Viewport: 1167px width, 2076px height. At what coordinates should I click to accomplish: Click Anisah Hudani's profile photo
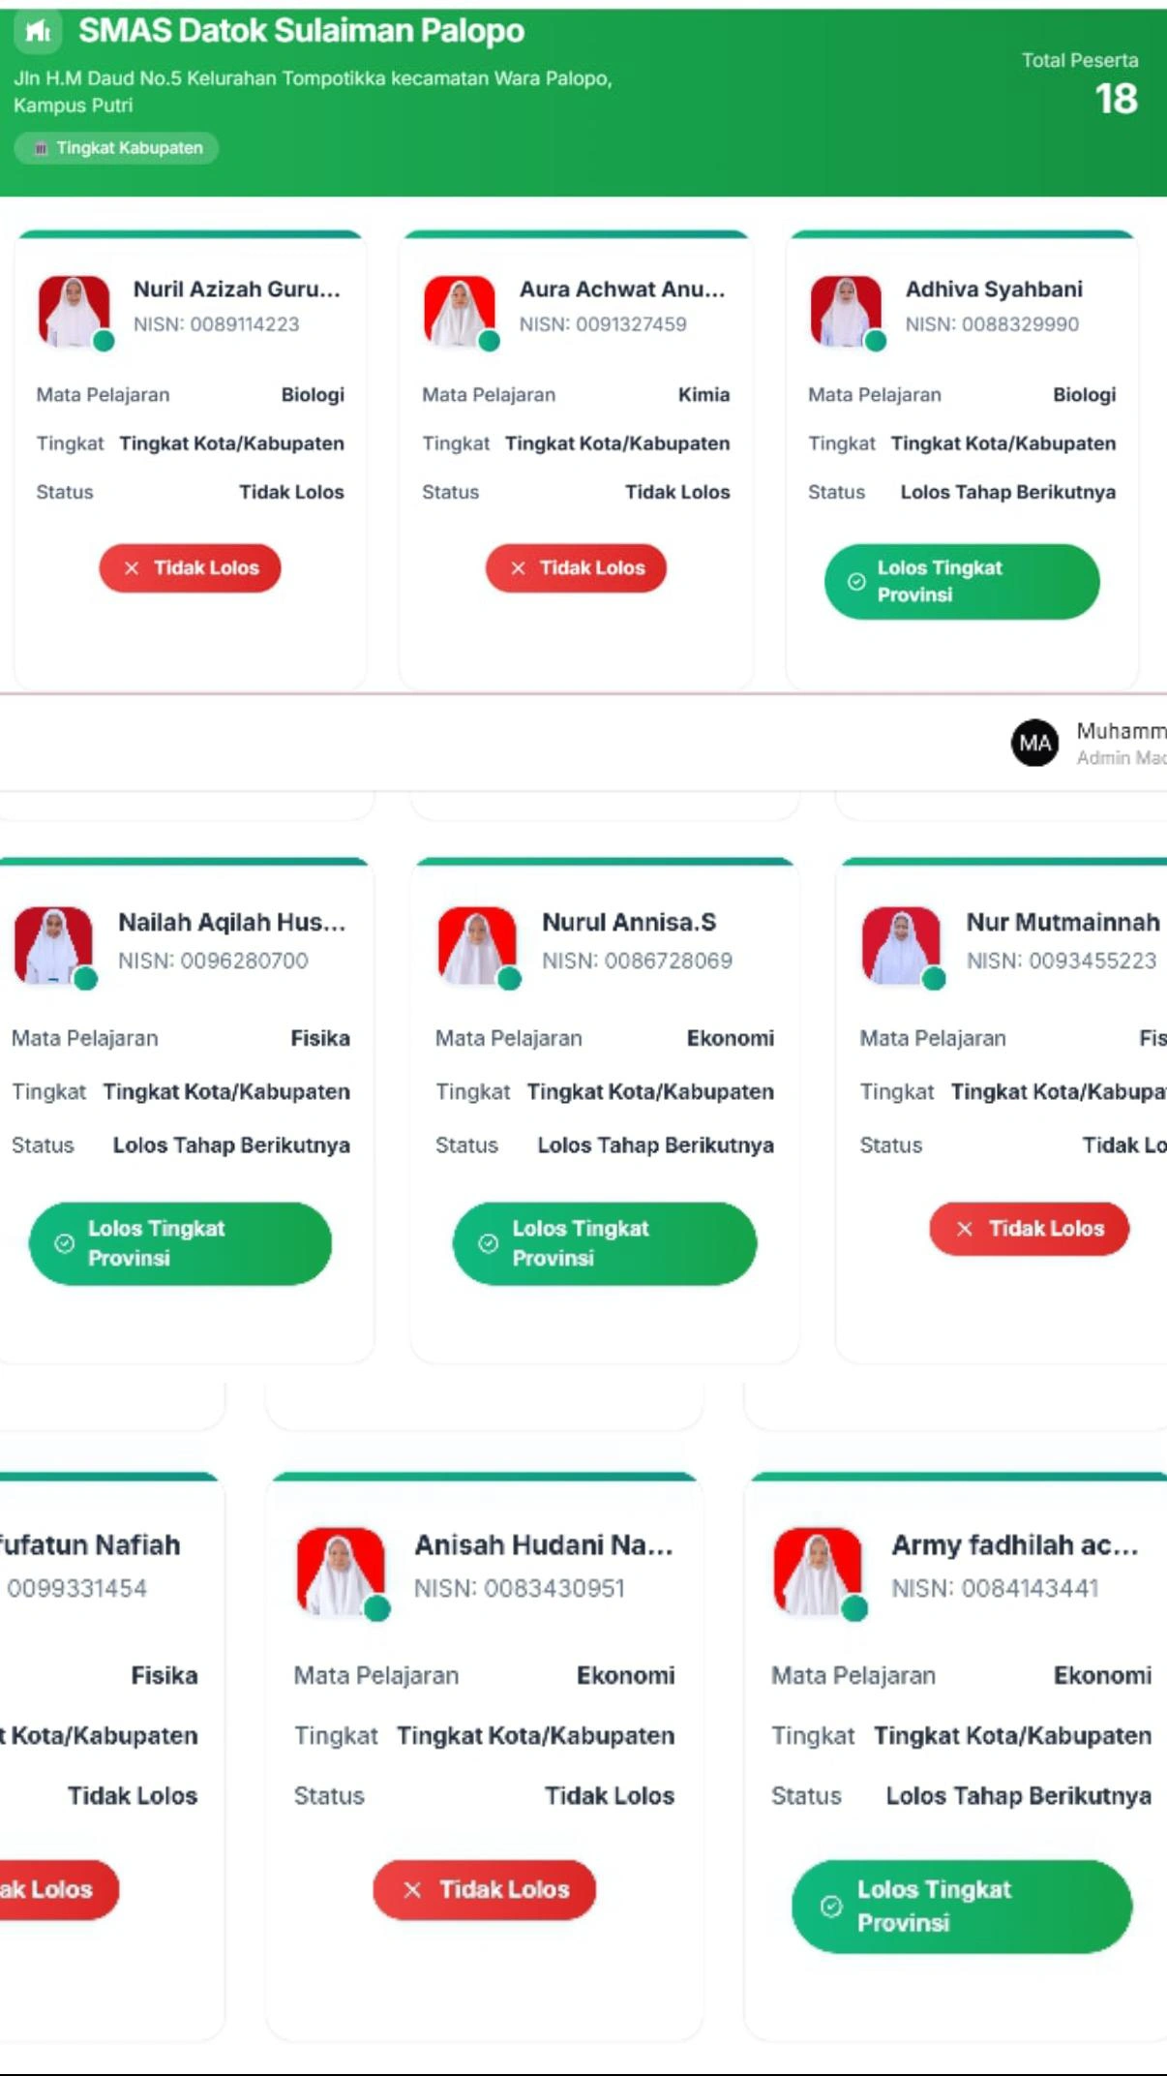[x=341, y=1572]
